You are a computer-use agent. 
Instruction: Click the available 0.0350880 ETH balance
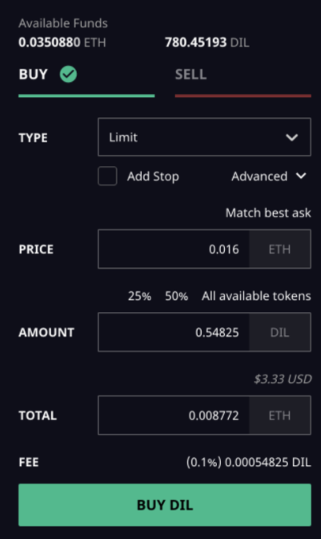point(62,43)
